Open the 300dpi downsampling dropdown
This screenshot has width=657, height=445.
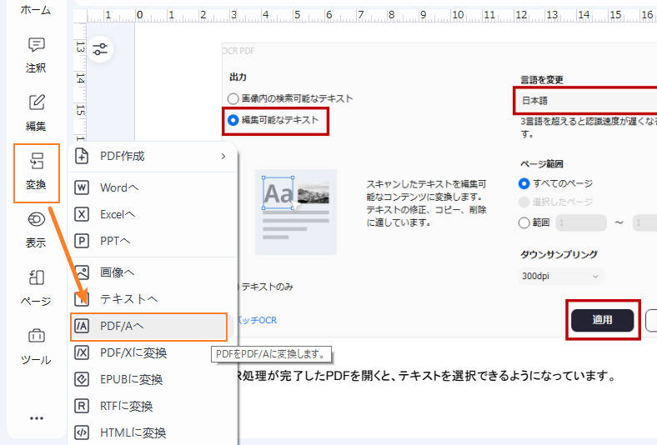pyautogui.click(x=560, y=277)
